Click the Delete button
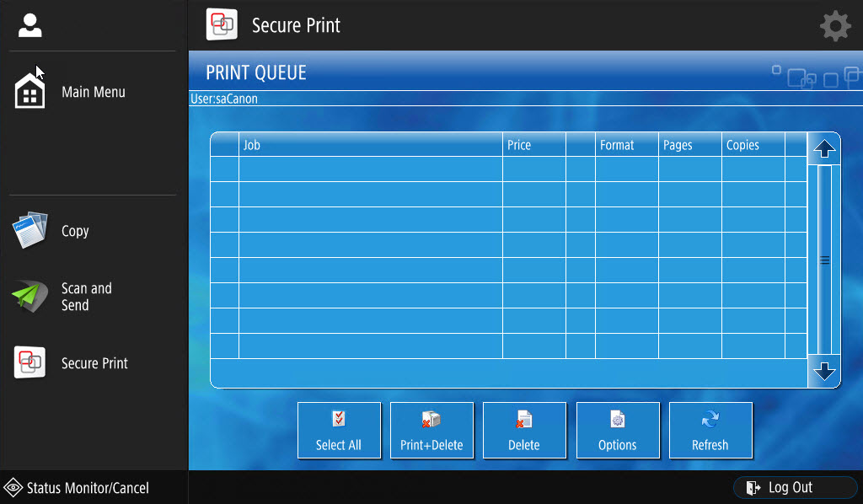 [524, 431]
